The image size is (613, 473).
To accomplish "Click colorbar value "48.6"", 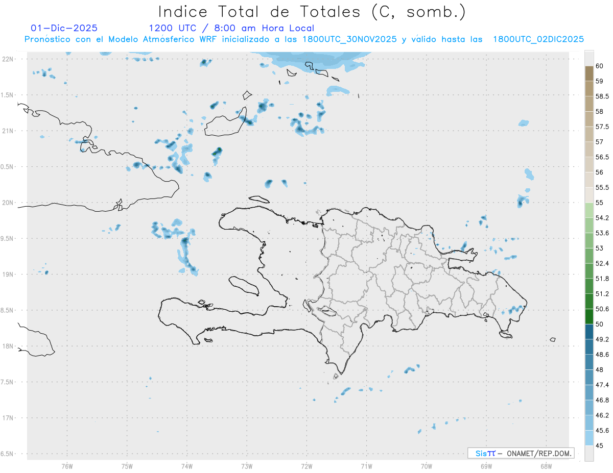I will tap(602, 354).
